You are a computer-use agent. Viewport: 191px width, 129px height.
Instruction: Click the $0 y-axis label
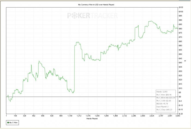[x=180, y=97]
